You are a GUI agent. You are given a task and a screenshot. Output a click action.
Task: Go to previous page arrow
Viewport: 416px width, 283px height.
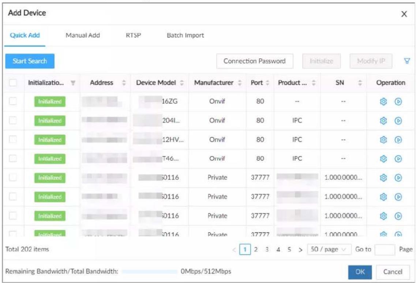pos(234,250)
